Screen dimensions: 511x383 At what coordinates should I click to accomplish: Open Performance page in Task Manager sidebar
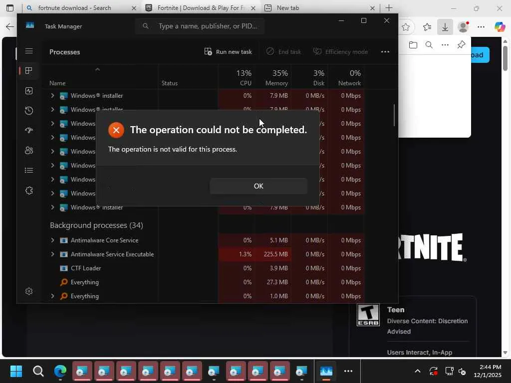pyautogui.click(x=29, y=91)
